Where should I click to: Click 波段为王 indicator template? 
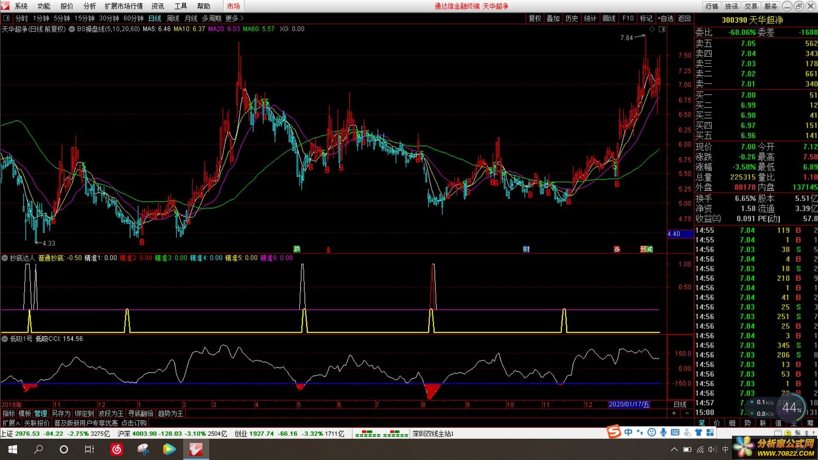pos(111,413)
